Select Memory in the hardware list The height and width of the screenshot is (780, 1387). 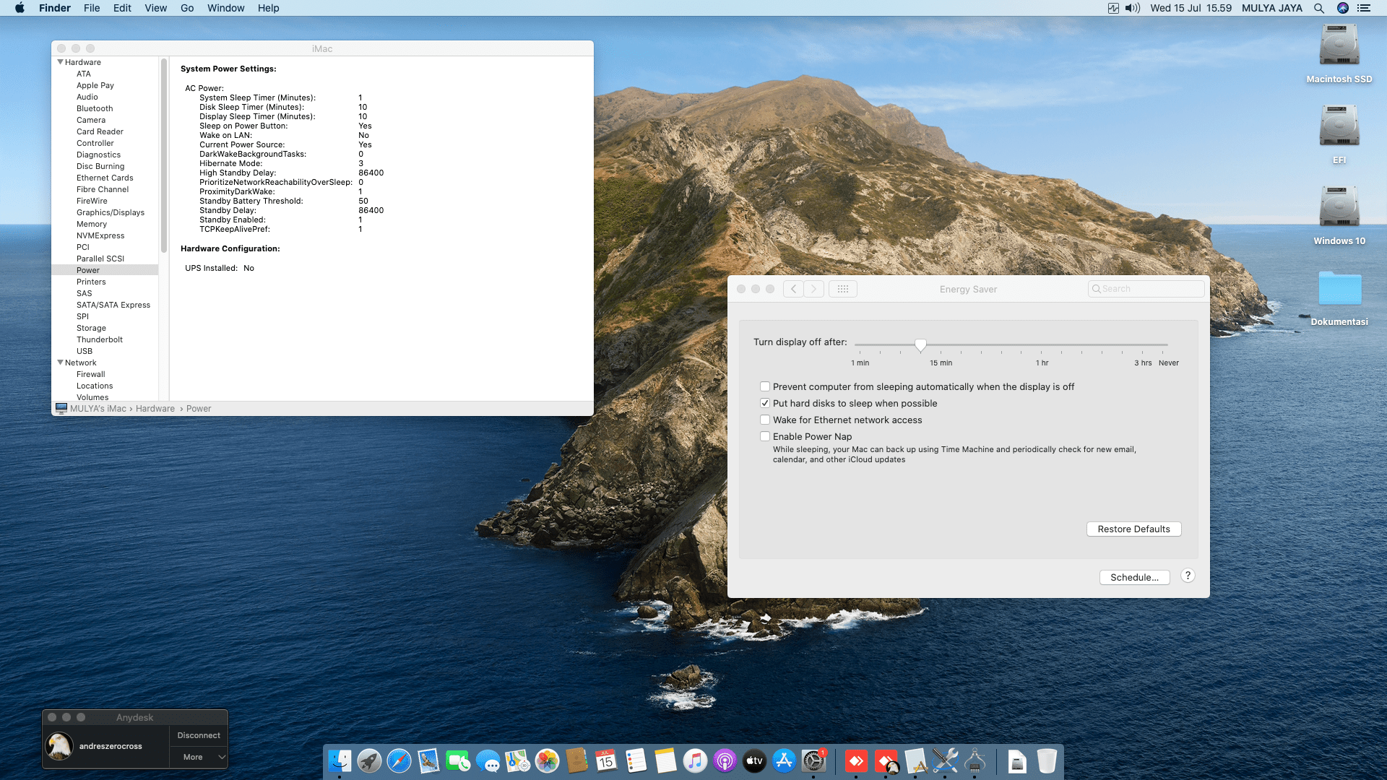pyautogui.click(x=92, y=224)
